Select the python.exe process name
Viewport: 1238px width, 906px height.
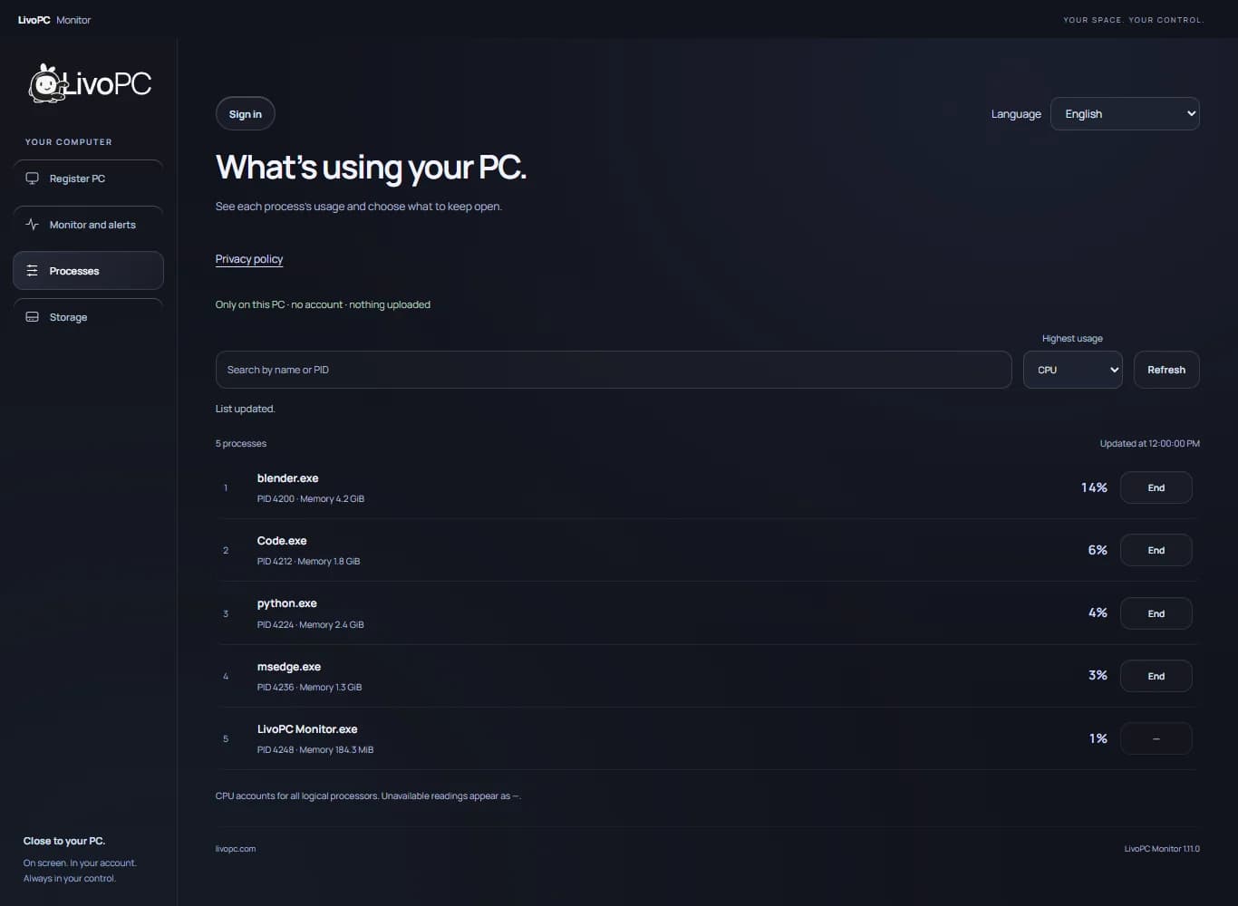(287, 603)
